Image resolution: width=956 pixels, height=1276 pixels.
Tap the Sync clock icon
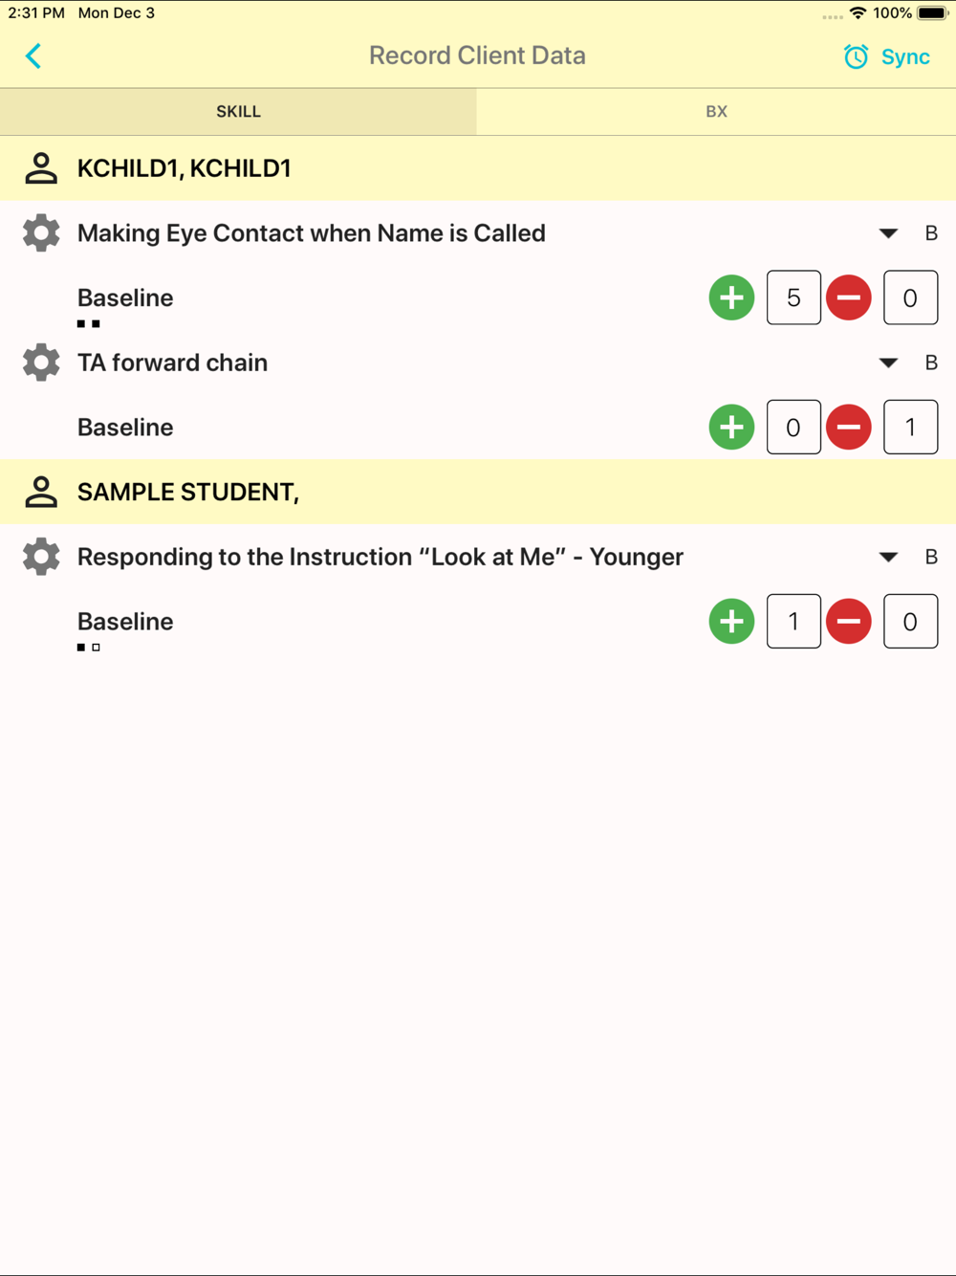point(856,57)
